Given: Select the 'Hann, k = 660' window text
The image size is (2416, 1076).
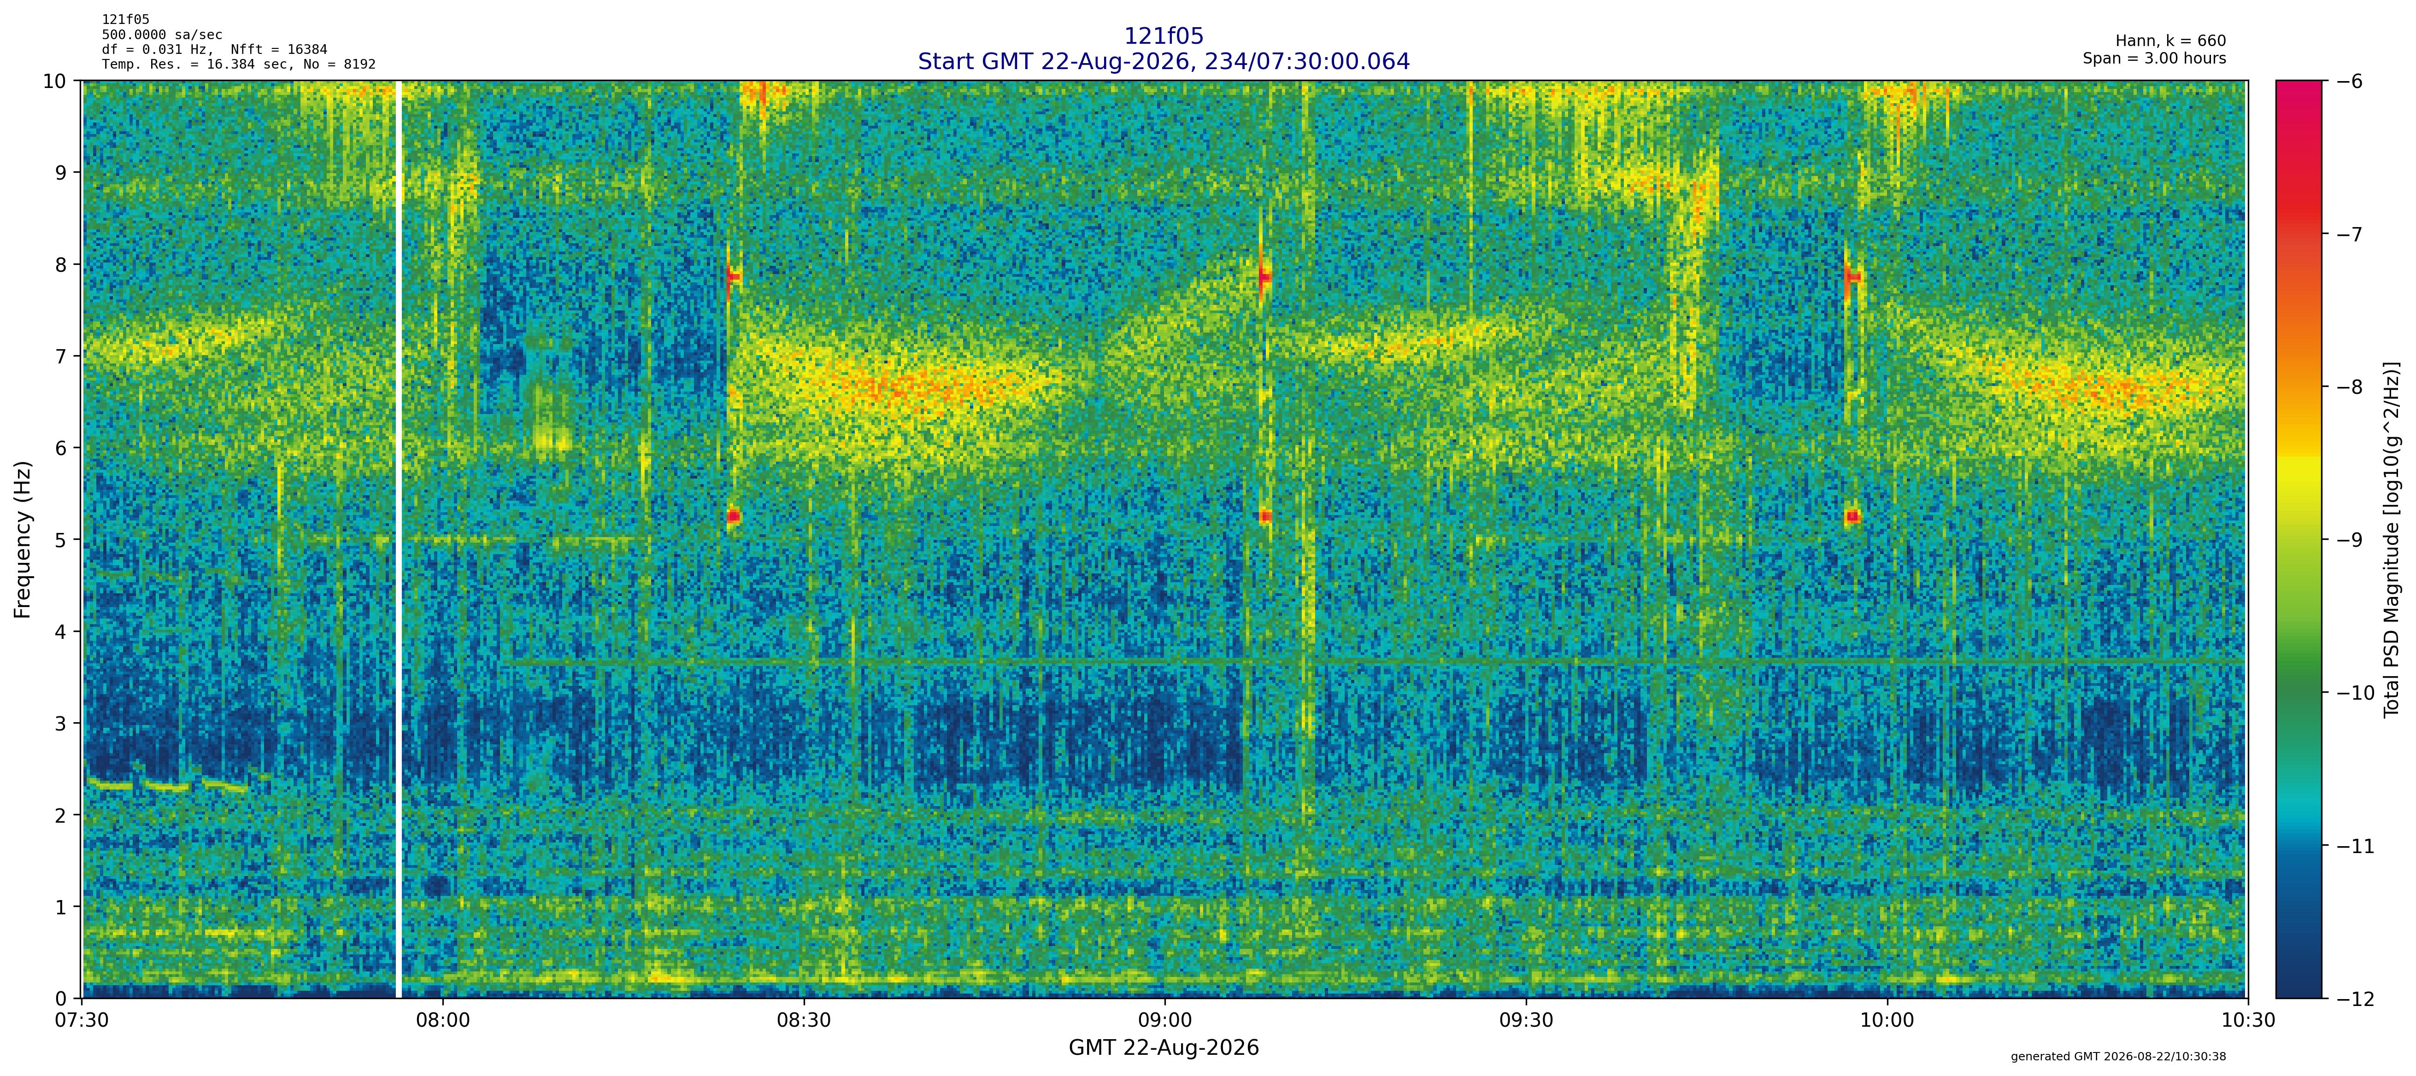Looking at the screenshot, I should click(2170, 41).
